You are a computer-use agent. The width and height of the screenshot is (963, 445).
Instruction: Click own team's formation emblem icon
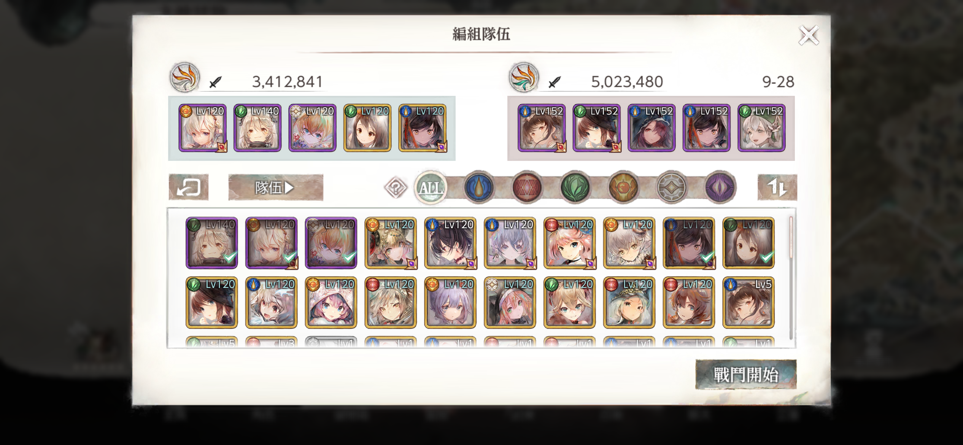click(184, 78)
